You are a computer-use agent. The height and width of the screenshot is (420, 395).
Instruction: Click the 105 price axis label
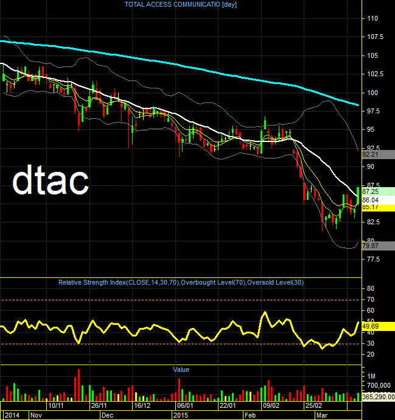pos(372,55)
